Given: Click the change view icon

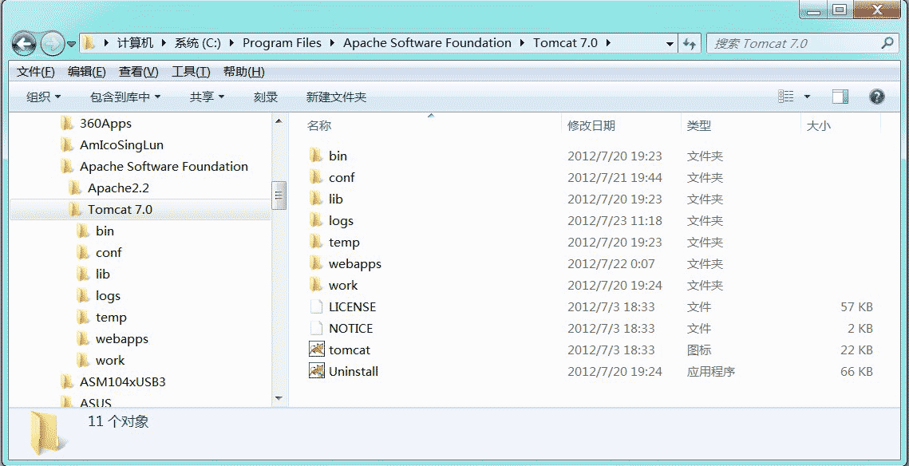Looking at the screenshot, I should tap(785, 97).
